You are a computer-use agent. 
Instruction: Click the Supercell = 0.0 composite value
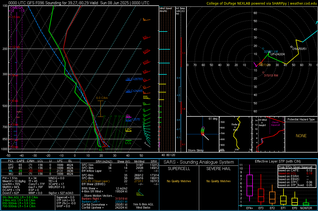65,197
